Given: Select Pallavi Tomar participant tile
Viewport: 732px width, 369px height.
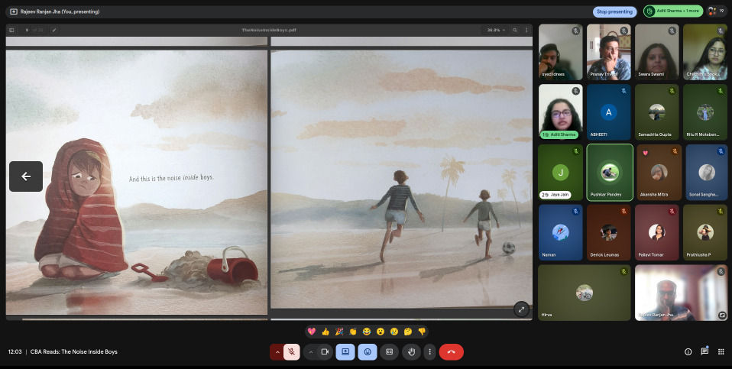Looking at the screenshot, I should pyautogui.click(x=657, y=232).
